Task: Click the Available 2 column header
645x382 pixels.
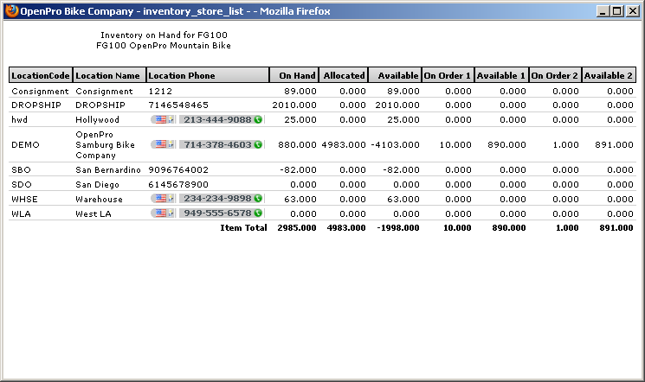Action: point(609,75)
